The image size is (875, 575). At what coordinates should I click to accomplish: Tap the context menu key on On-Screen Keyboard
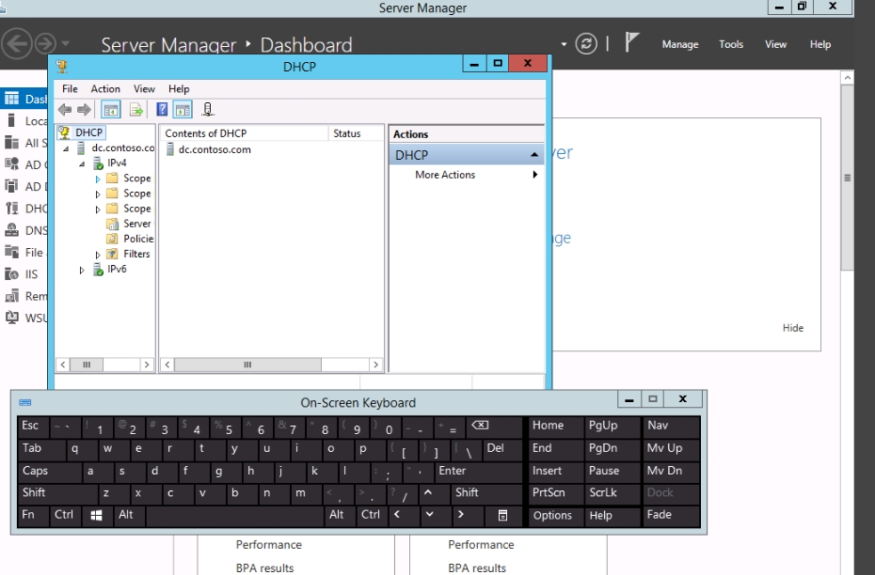(x=502, y=516)
